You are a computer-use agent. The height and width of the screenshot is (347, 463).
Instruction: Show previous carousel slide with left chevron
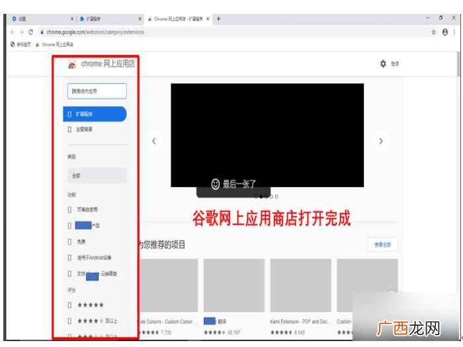pos(154,141)
